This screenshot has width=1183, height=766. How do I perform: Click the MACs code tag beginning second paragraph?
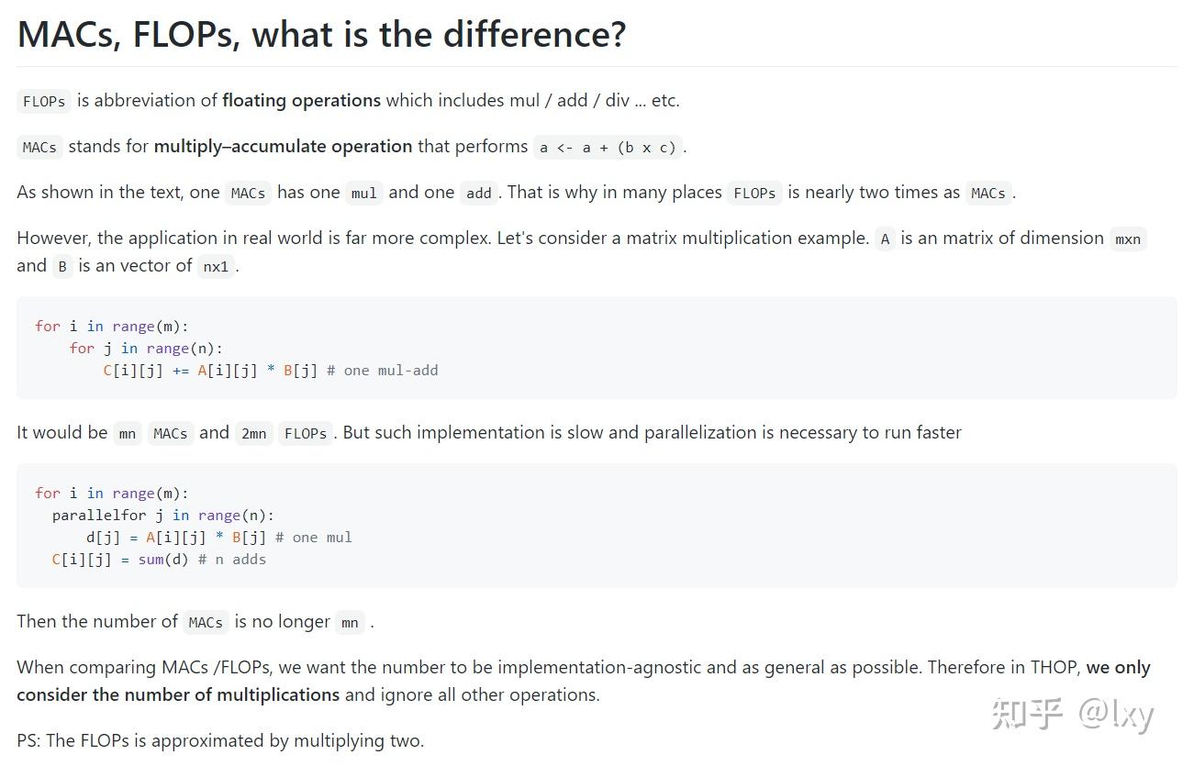(39, 147)
